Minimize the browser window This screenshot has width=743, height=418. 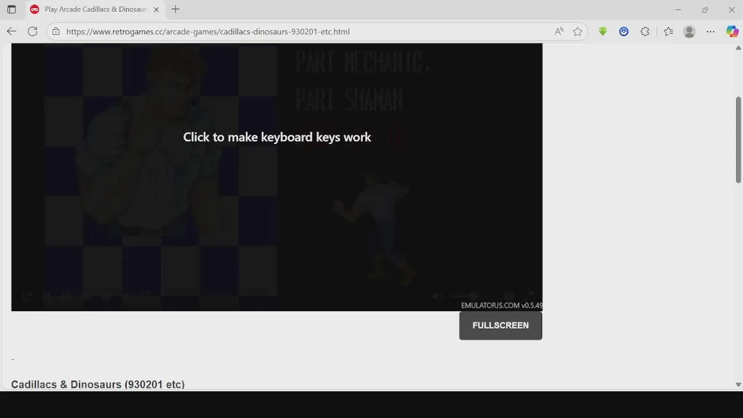click(x=678, y=9)
